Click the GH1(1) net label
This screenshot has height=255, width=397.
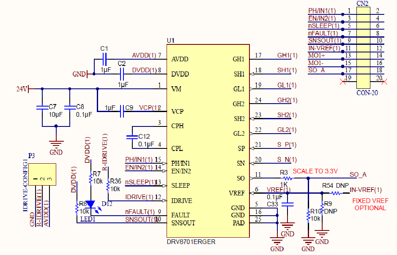tap(287, 55)
